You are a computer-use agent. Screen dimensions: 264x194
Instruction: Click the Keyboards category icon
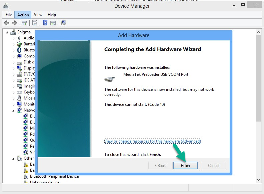click(x=19, y=92)
